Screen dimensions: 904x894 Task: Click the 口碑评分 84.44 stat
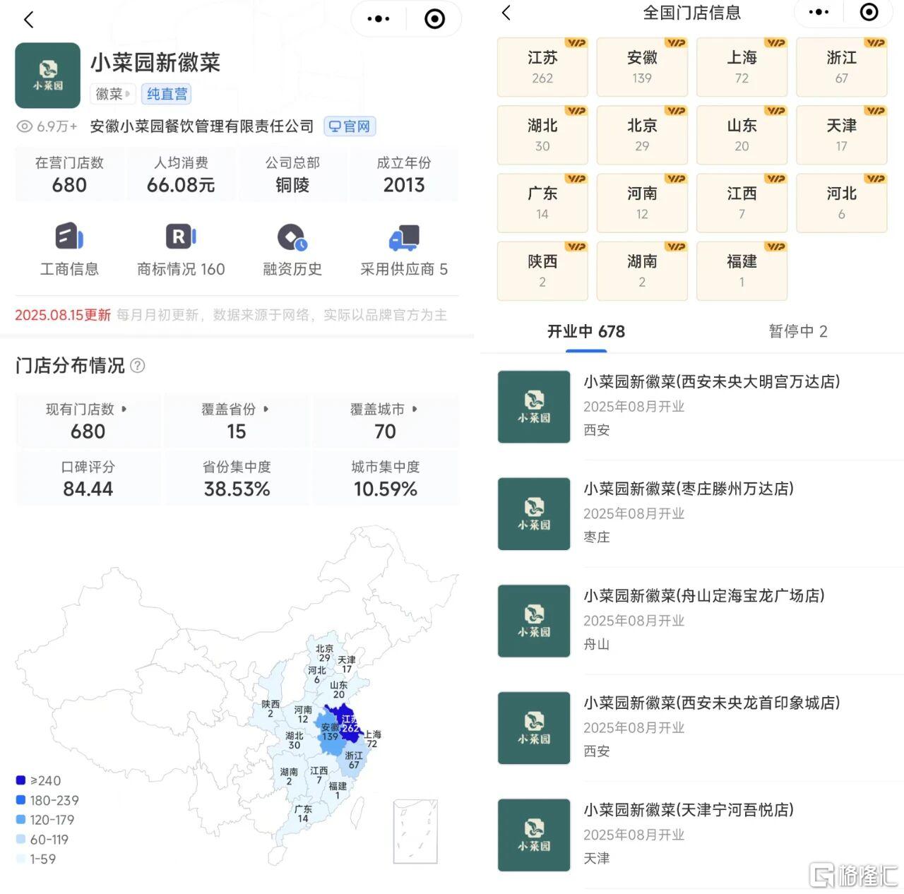click(88, 478)
